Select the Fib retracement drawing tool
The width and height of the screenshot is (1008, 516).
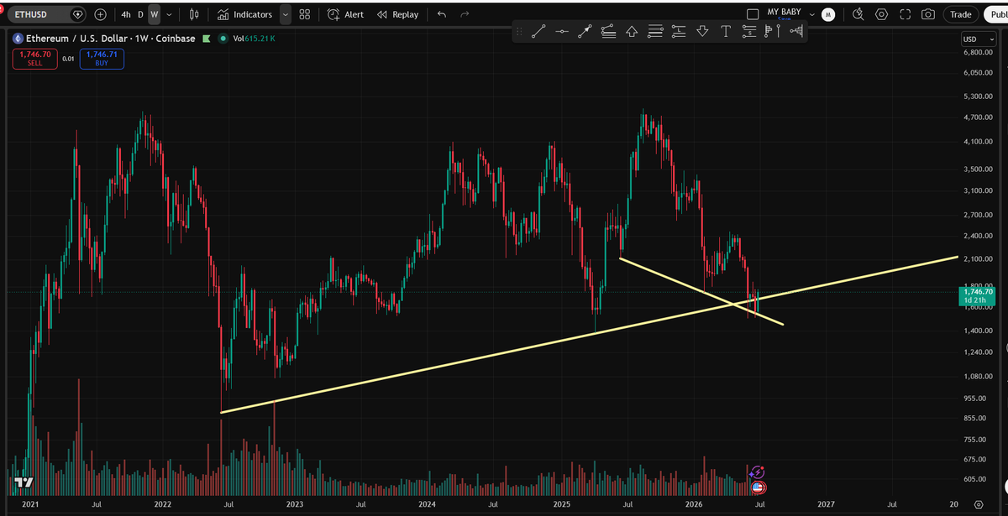(609, 32)
